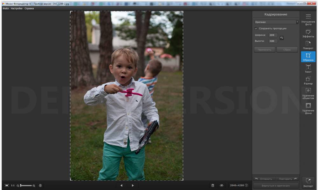Screen dimensions: 318x190
Task: Open the Справка menu
Action: point(29,9)
